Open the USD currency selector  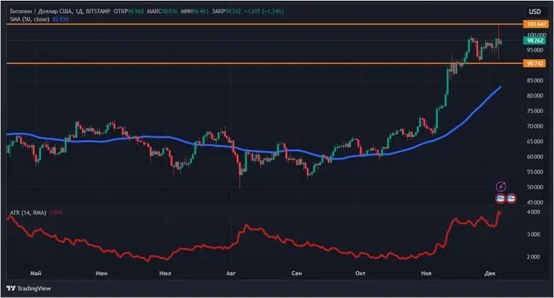[x=534, y=11]
